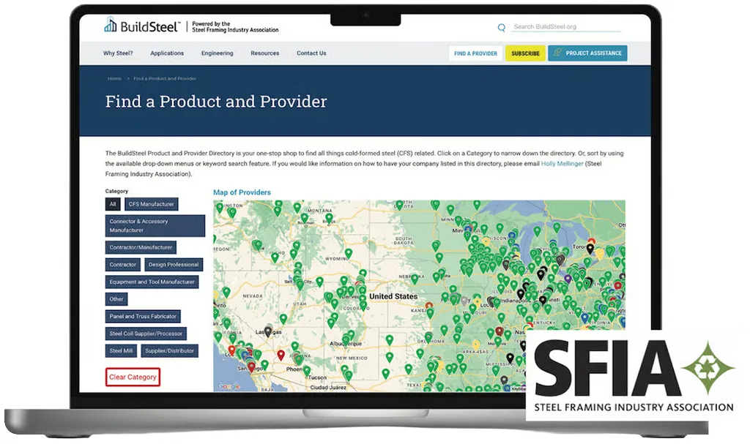
Task: Click the yellow Subscribe button
Action: (x=525, y=53)
